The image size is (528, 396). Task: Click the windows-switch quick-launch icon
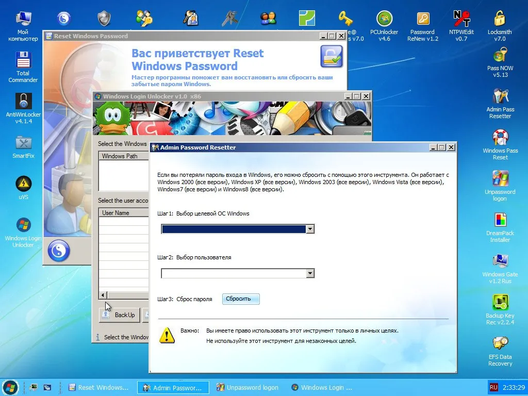click(47, 388)
